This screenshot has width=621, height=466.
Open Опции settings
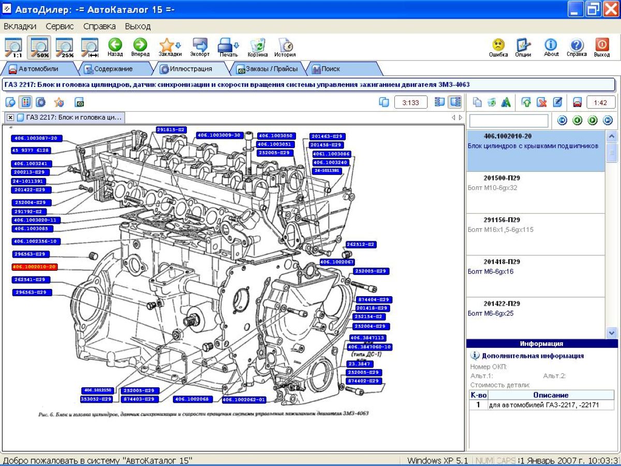point(523,47)
